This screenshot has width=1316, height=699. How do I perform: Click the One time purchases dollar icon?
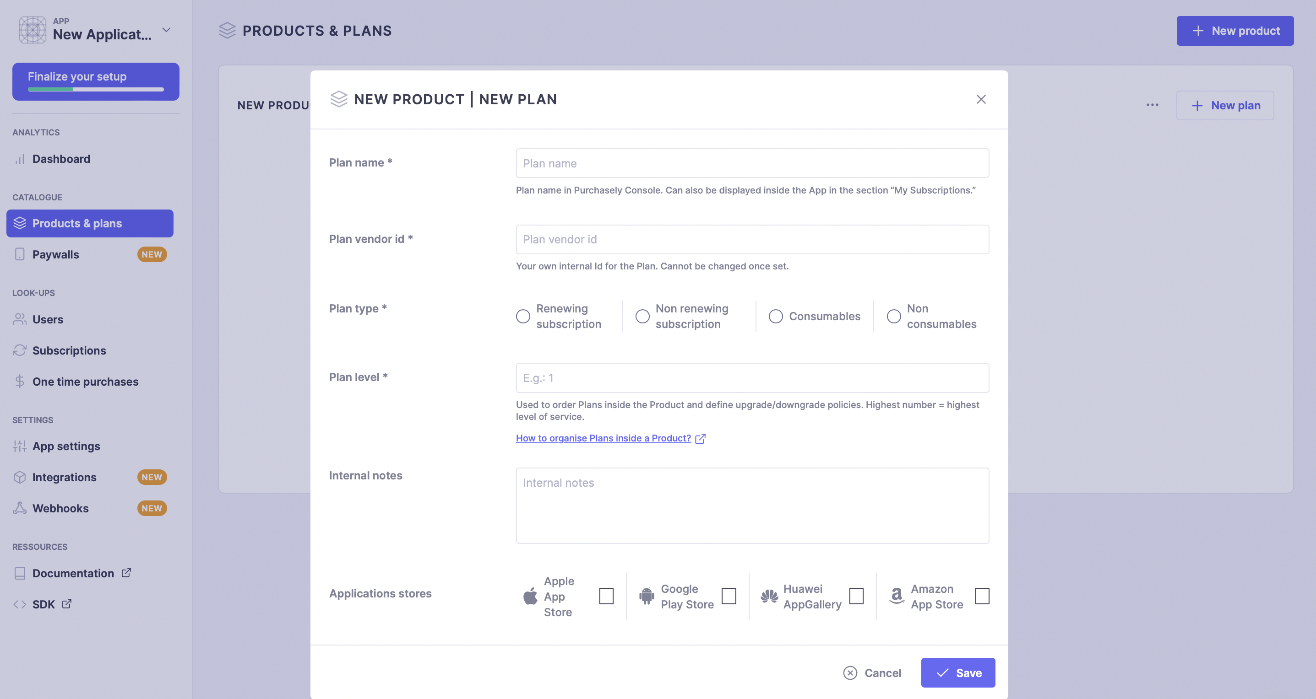click(19, 381)
